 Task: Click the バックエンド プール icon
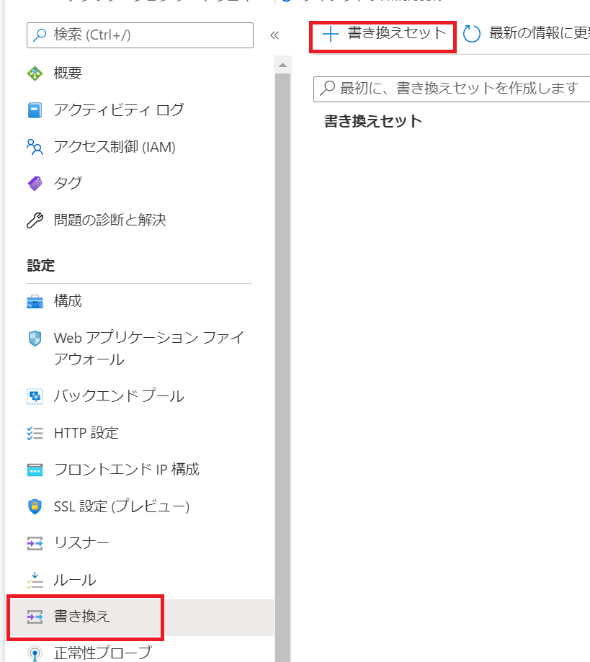(x=35, y=396)
